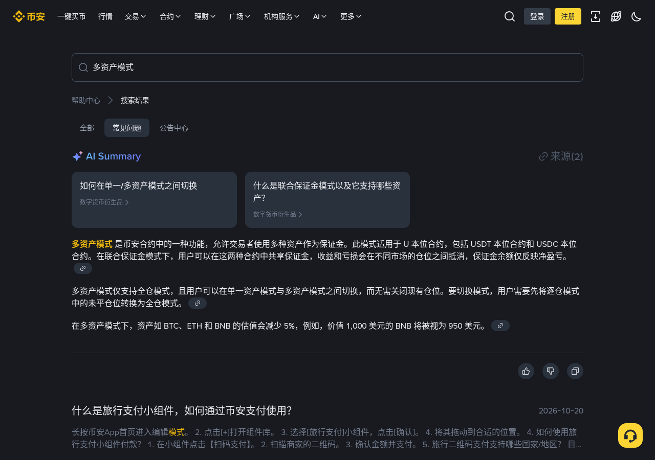Copy the AI summary with copy icon
This screenshot has width=655, height=460.
(575, 371)
